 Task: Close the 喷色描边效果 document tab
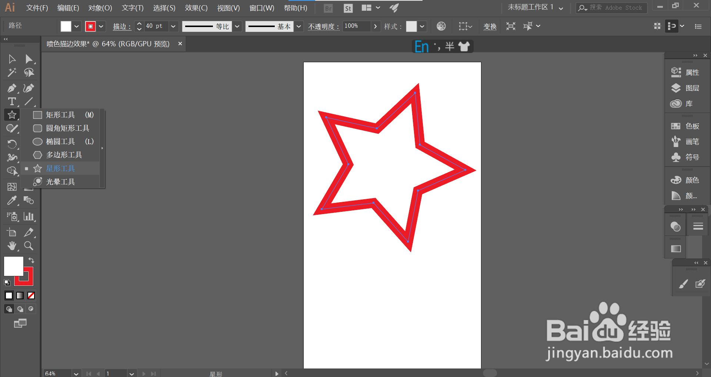(180, 44)
